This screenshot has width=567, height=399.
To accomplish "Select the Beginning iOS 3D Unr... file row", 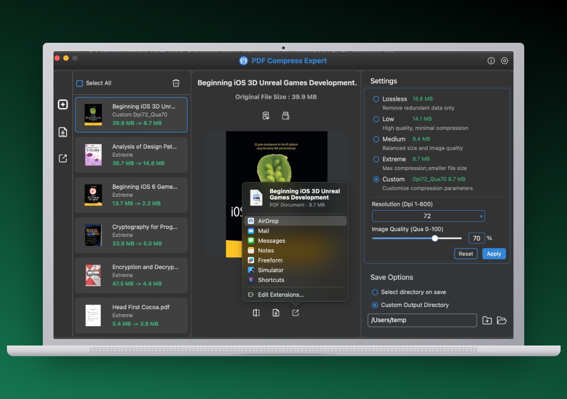I will pyautogui.click(x=131, y=114).
